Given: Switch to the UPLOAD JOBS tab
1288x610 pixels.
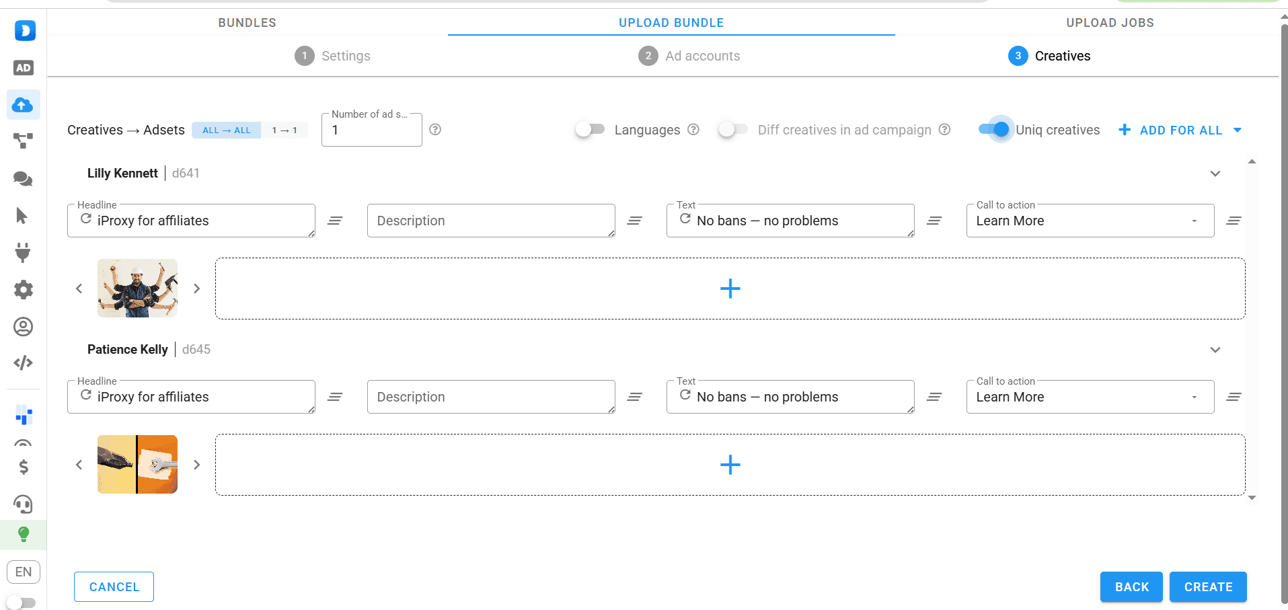Looking at the screenshot, I should click(x=1110, y=23).
